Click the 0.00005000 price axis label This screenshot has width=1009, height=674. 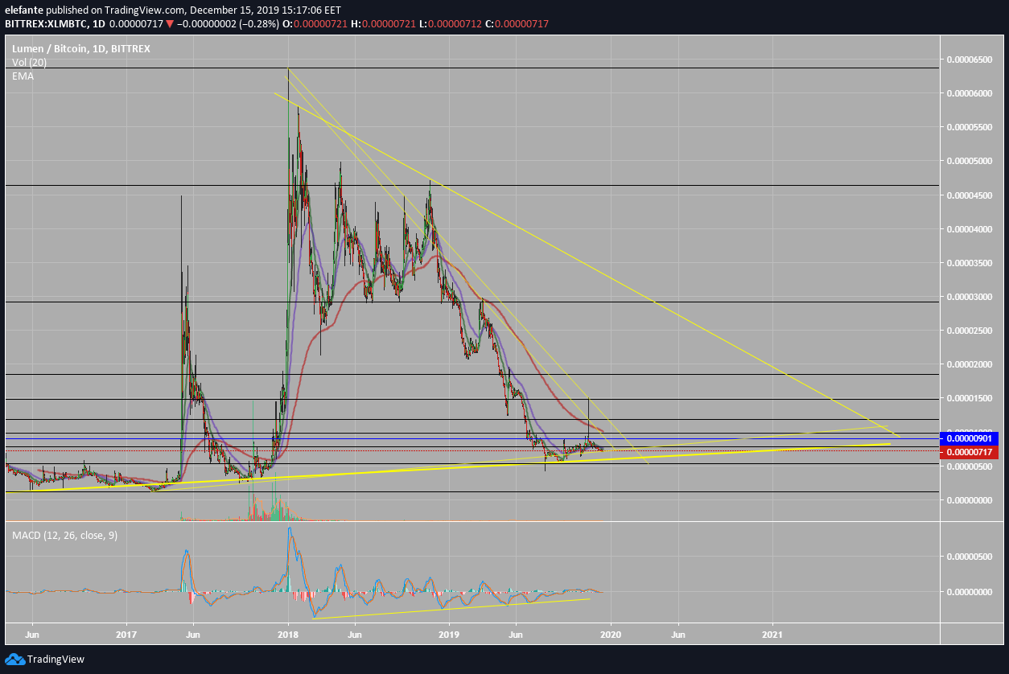pos(969,161)
